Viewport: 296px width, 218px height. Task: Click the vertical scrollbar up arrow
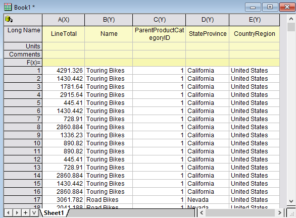pyautogui.click(x=291, y=19)
